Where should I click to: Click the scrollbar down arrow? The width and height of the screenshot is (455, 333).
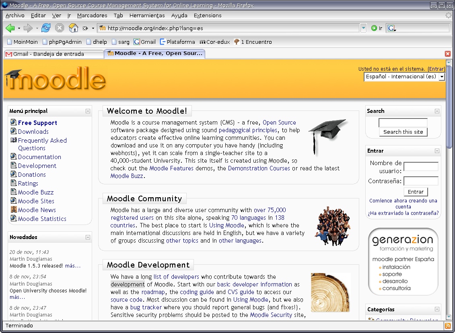[x=449, y=317]
